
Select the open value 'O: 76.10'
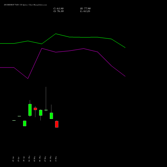coord(58,11)
